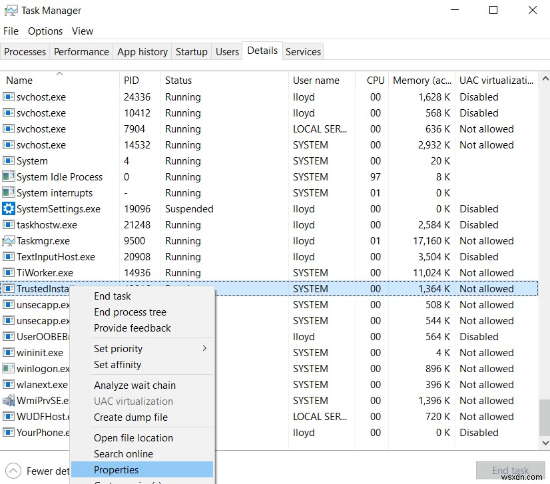The image size is (550, 484).
Task: Click the WmiPrvSE.exe printer-like icon
Action: [x=9, y=400]
